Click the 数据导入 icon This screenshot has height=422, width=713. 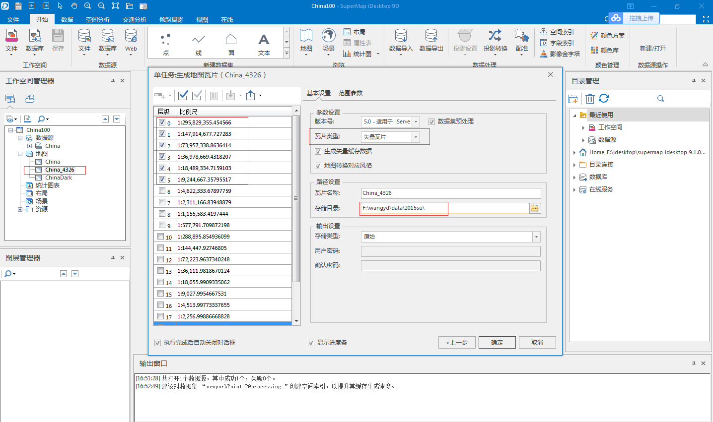coord(401,36)
